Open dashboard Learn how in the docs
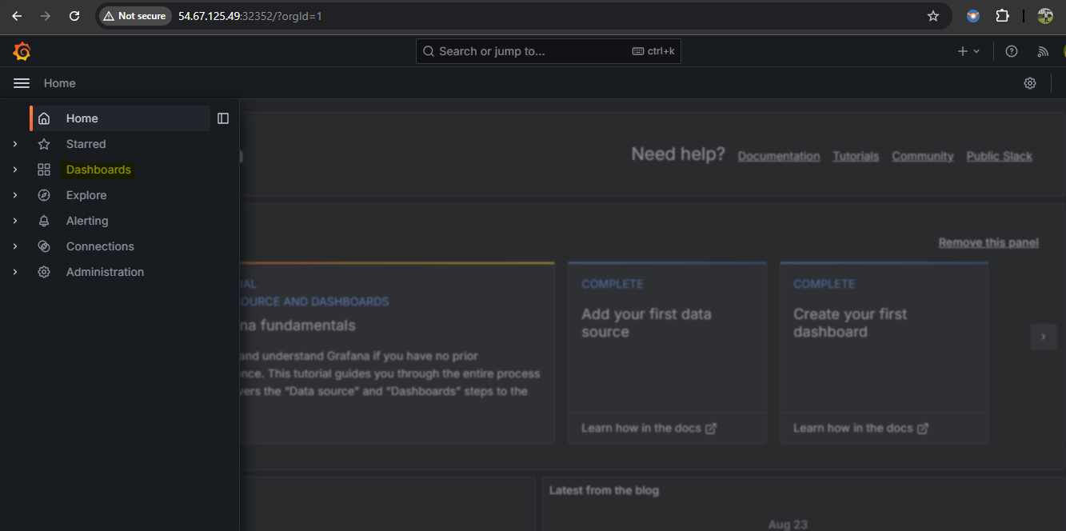1066x531 pixels. 860,428
